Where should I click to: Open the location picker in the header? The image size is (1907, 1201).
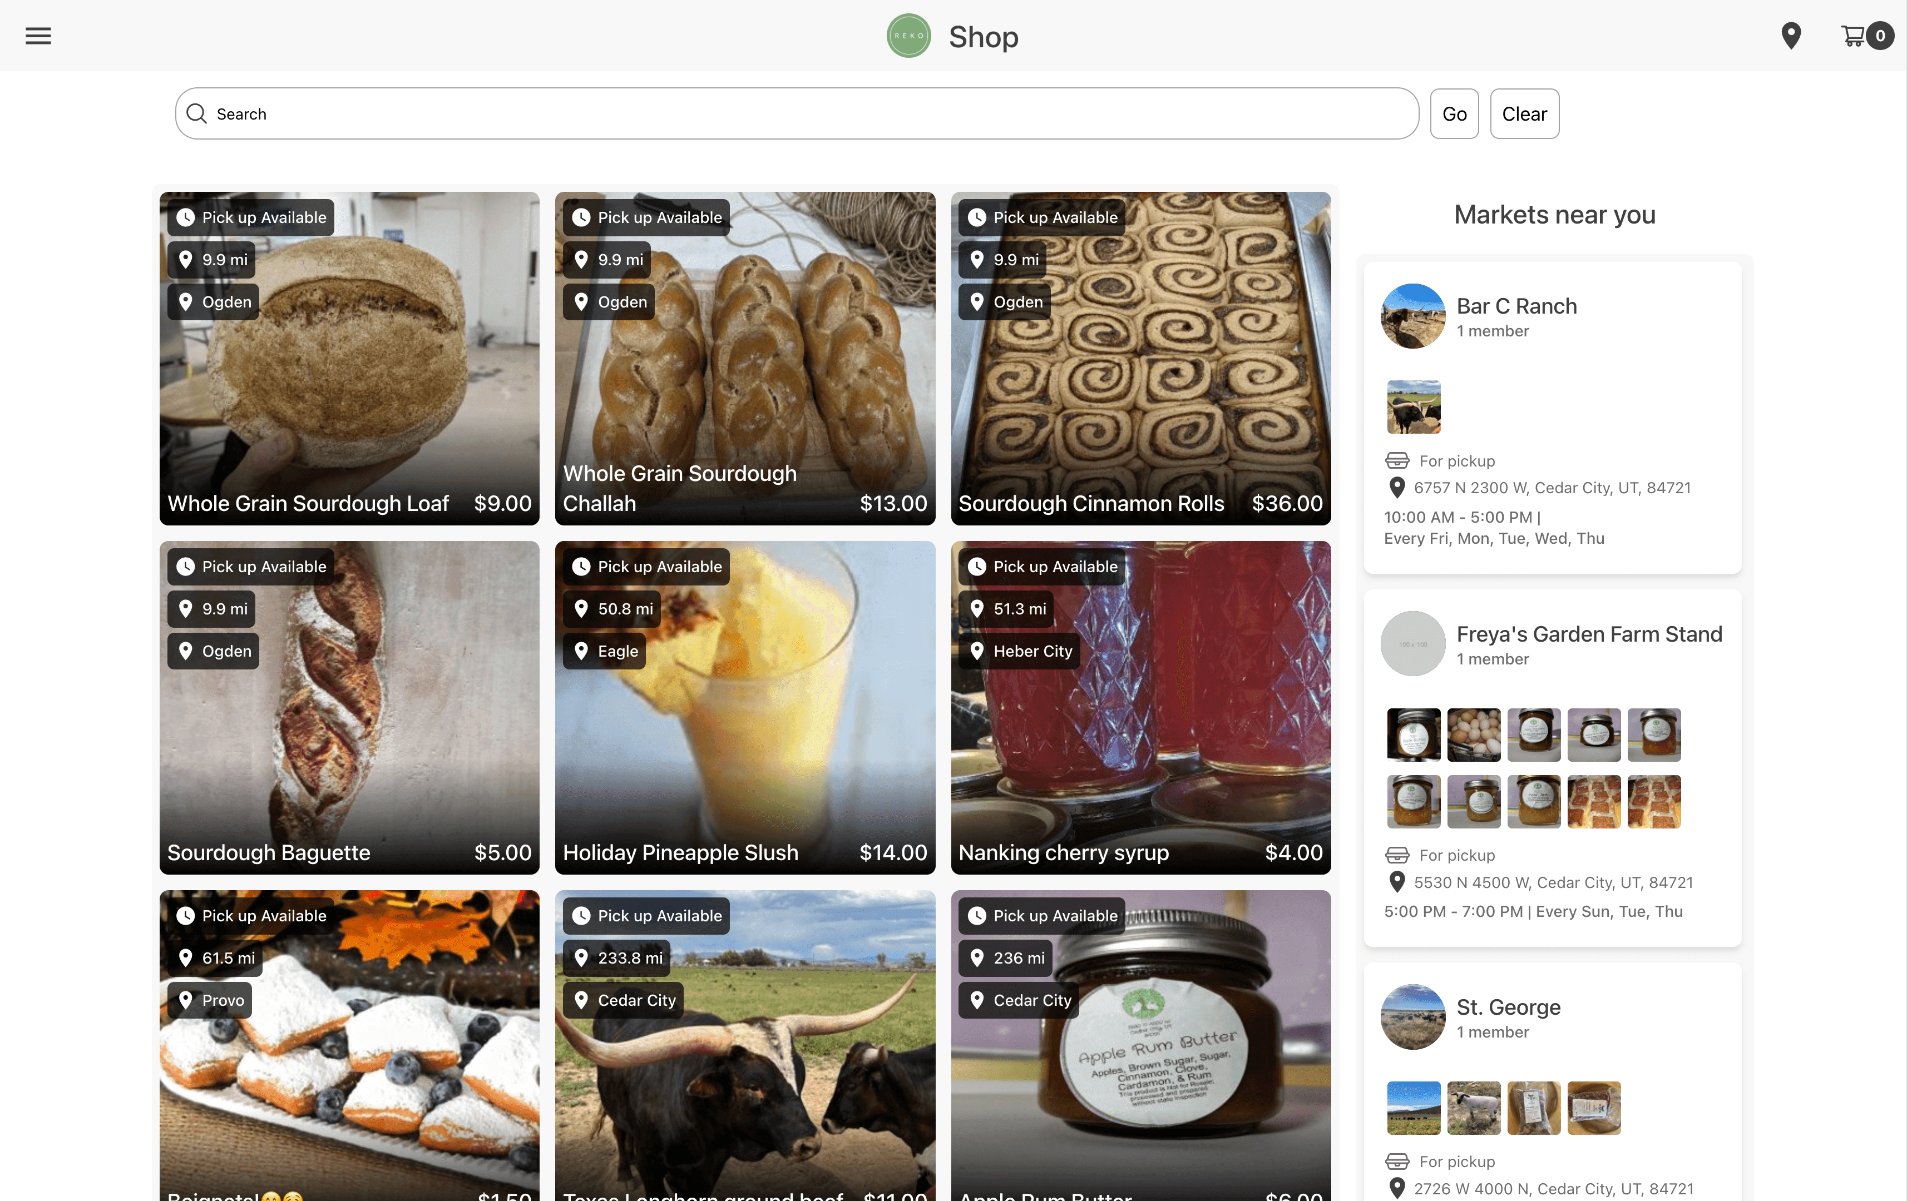[x=1791, y=36]
